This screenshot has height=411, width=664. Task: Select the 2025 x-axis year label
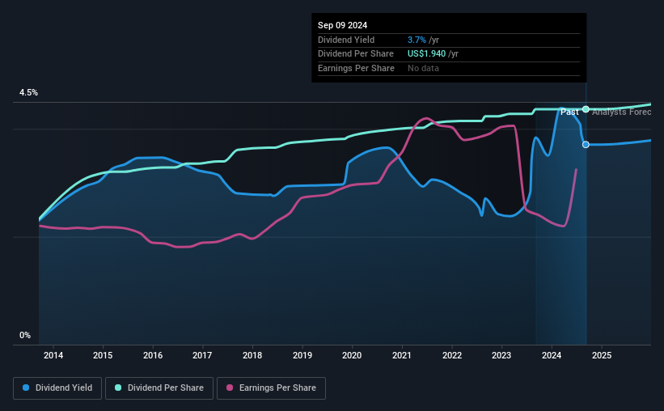(x=602, y=355)
